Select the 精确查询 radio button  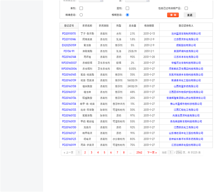pyautogui.click(x=81, y=15)
